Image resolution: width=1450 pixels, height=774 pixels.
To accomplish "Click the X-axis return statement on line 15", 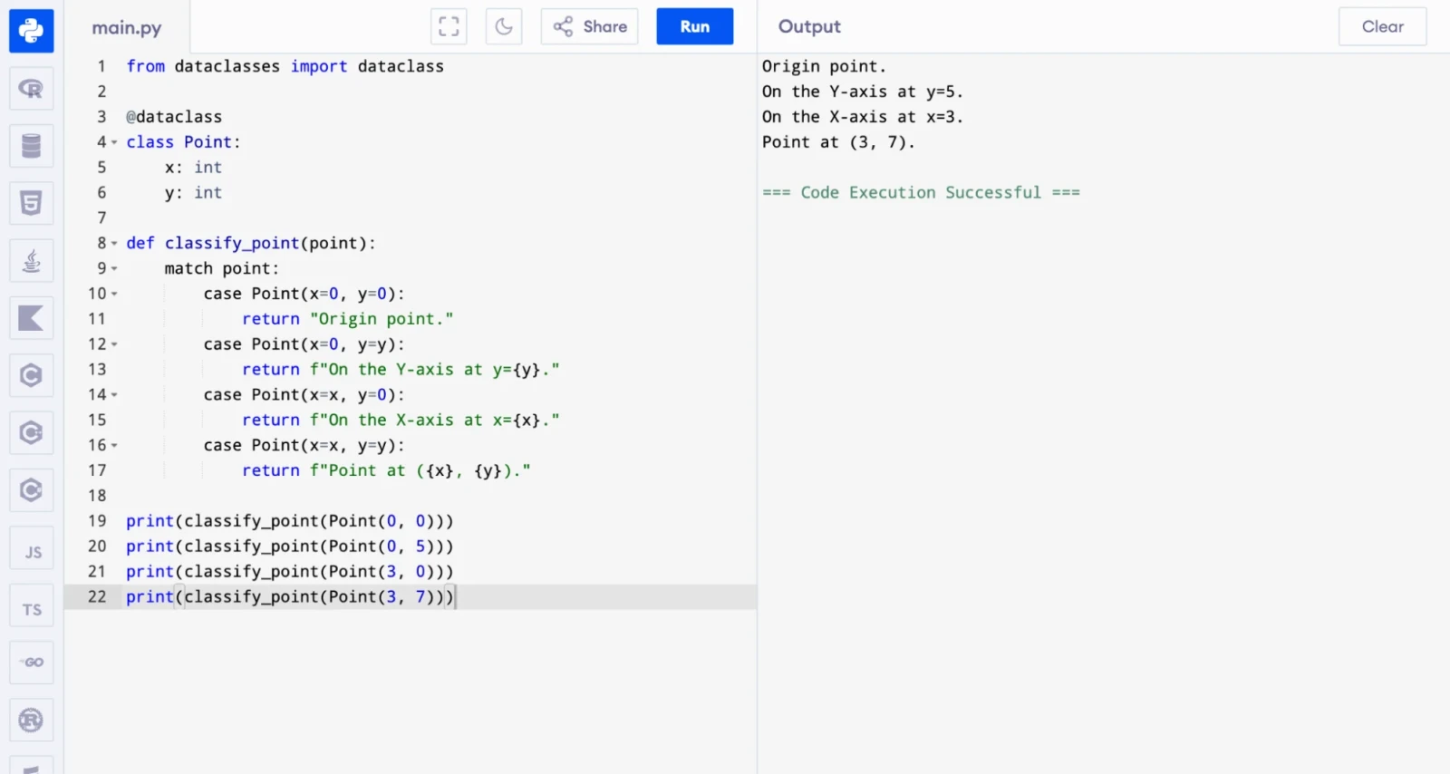I will 401,421.
